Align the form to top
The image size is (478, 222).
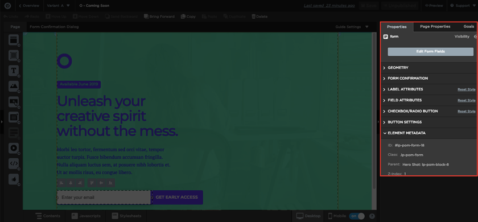tap(92, 183)
